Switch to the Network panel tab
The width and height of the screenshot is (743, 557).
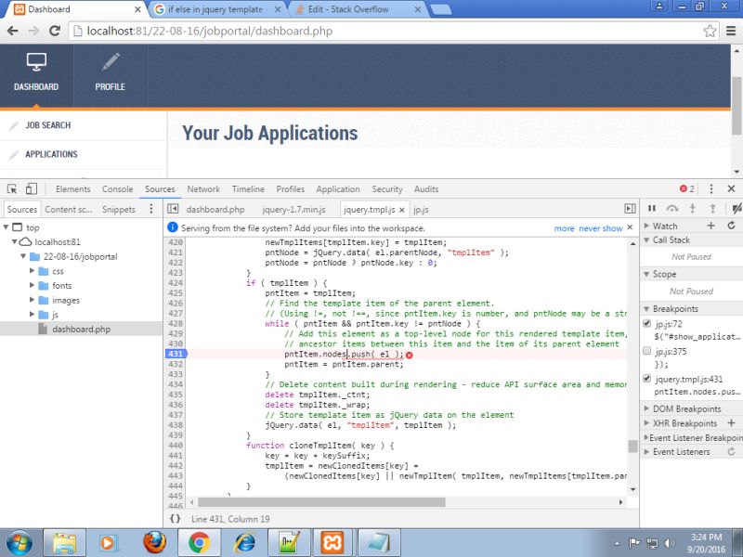pos(203,189)
